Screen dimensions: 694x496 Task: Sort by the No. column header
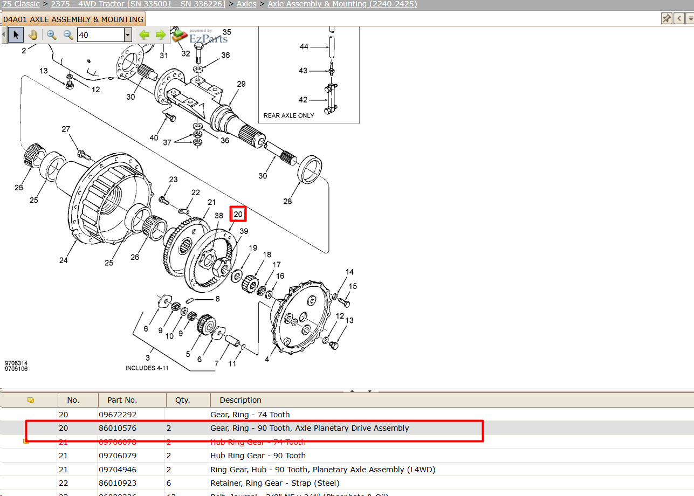[73, 400]
